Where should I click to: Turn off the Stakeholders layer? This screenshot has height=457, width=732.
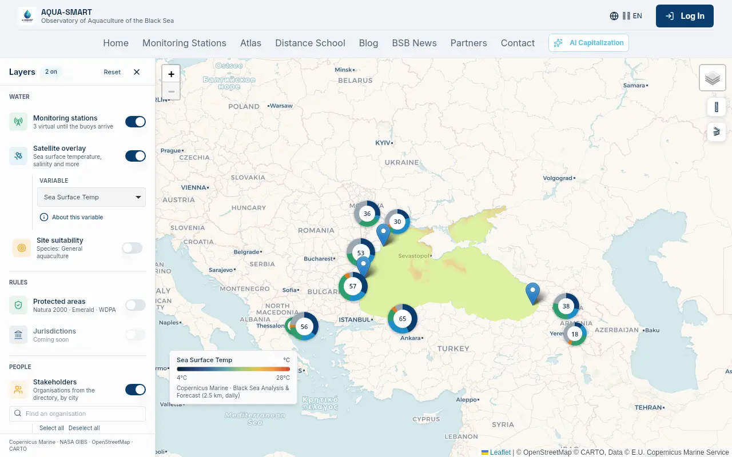136,390
